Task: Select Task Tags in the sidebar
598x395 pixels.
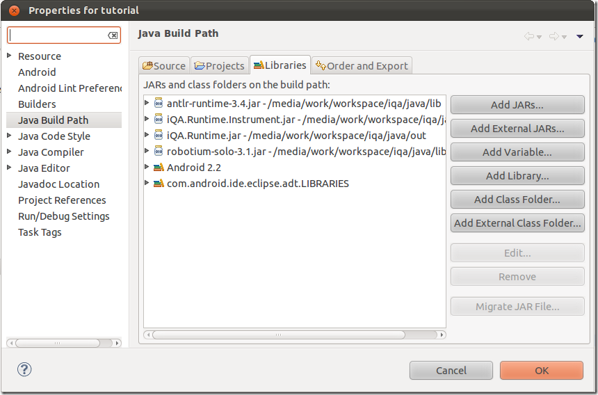Action: coord(40,232)
